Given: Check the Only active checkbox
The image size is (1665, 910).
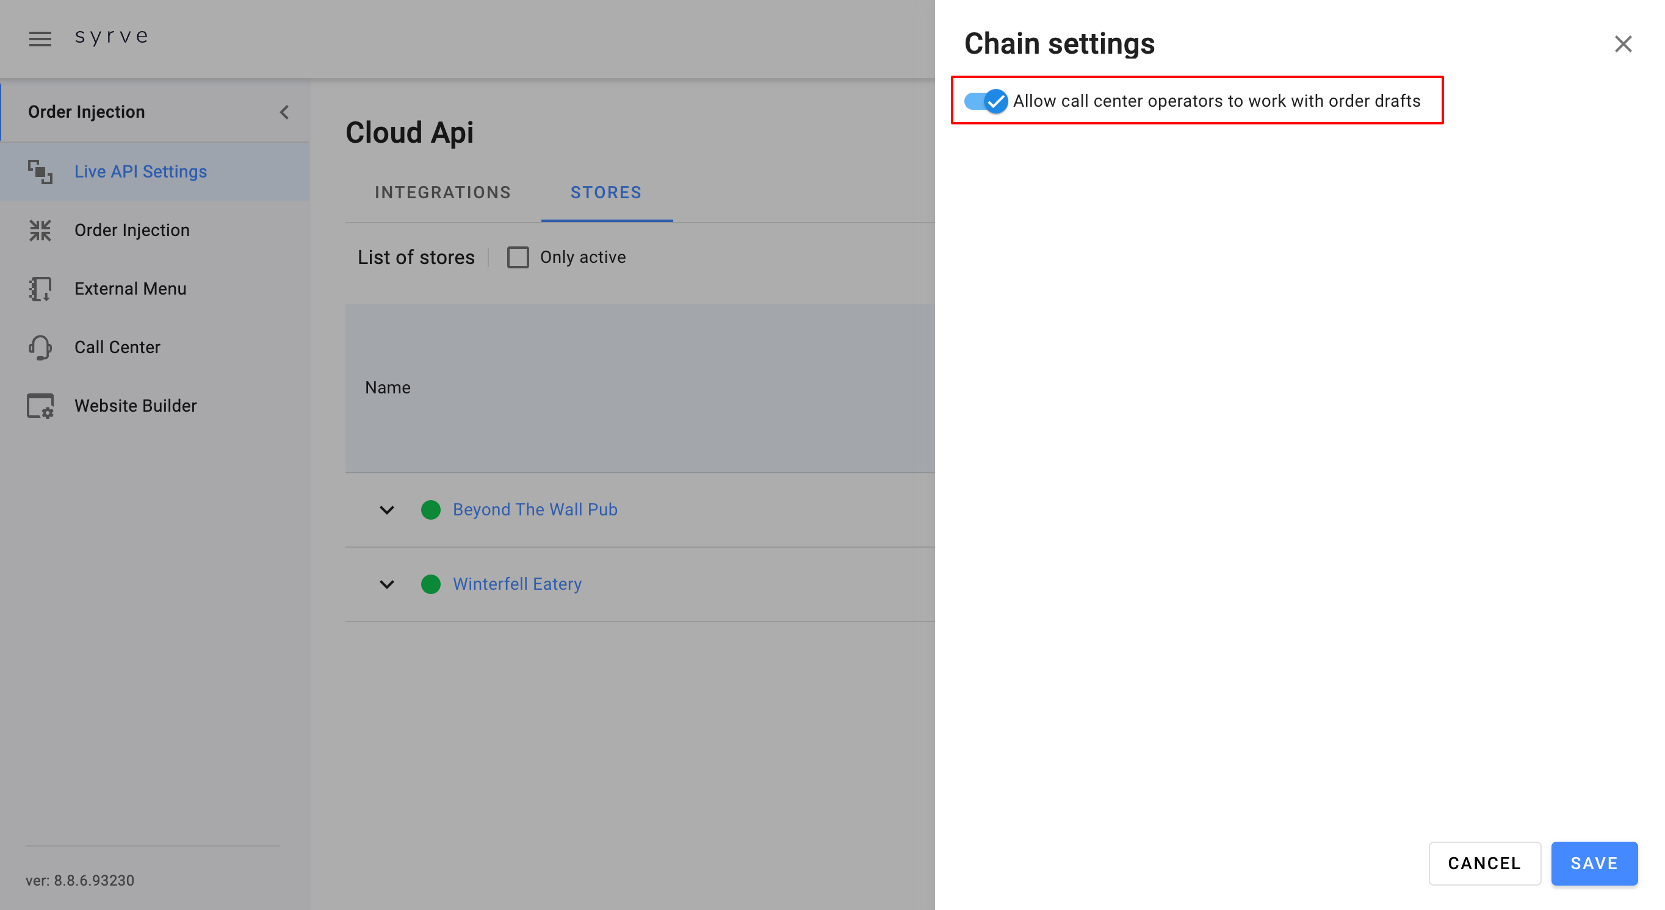Looking at the screenshot, I should 518,257.
